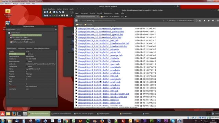Open Photoshop in the Windows taskbar

tap(159, 121)
